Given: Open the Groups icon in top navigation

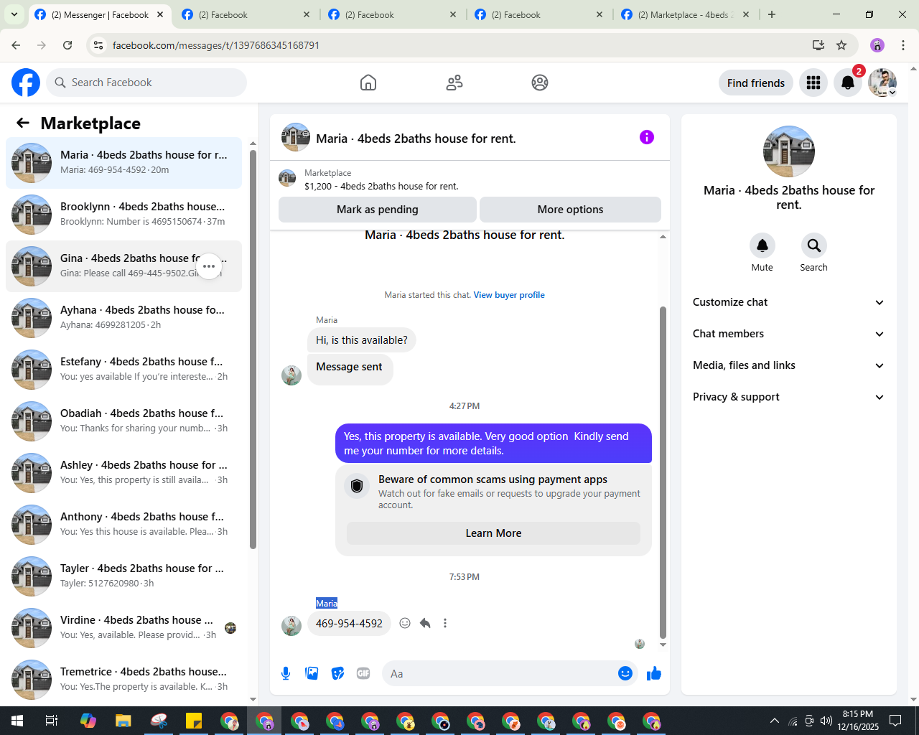Looking at the screenshot, I should pyautogui.click(x=540, y=83).
